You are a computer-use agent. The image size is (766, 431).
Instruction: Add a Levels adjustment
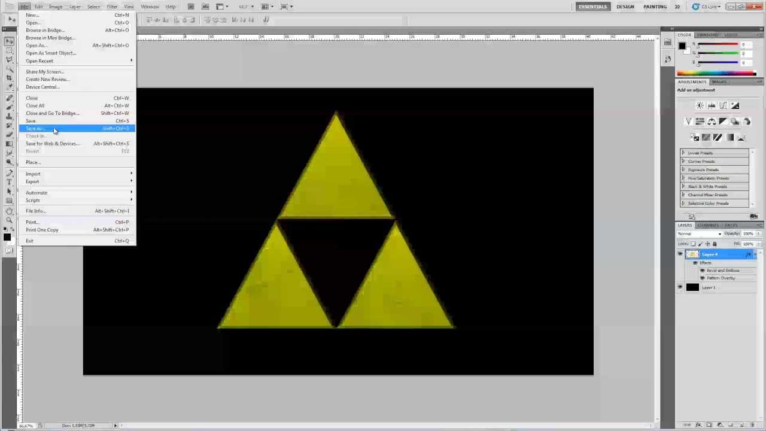[x=712, y=106]
